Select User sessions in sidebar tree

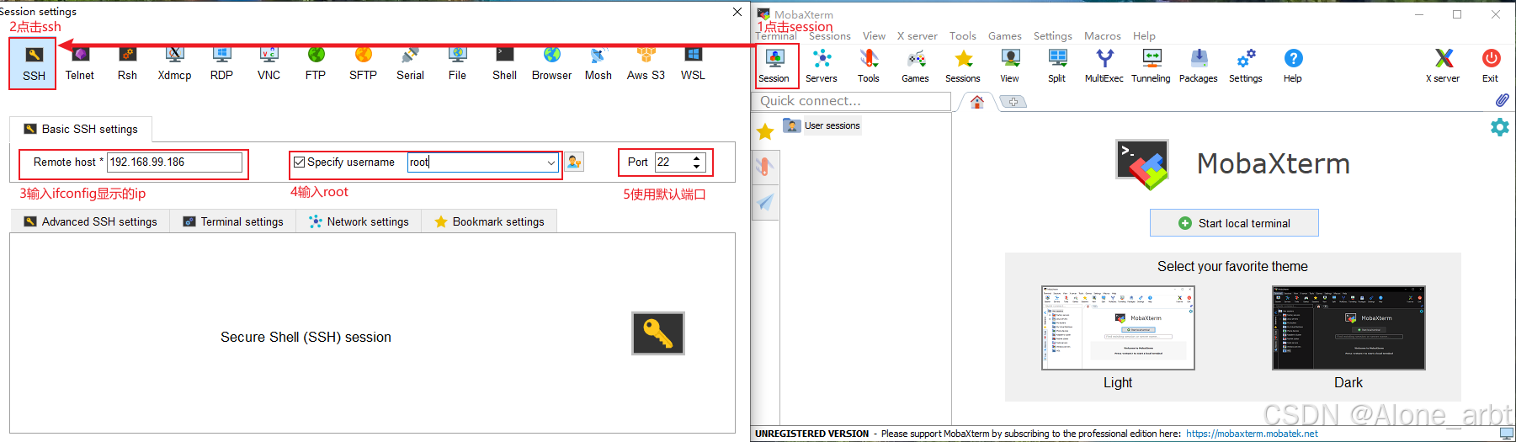(822, 125)
